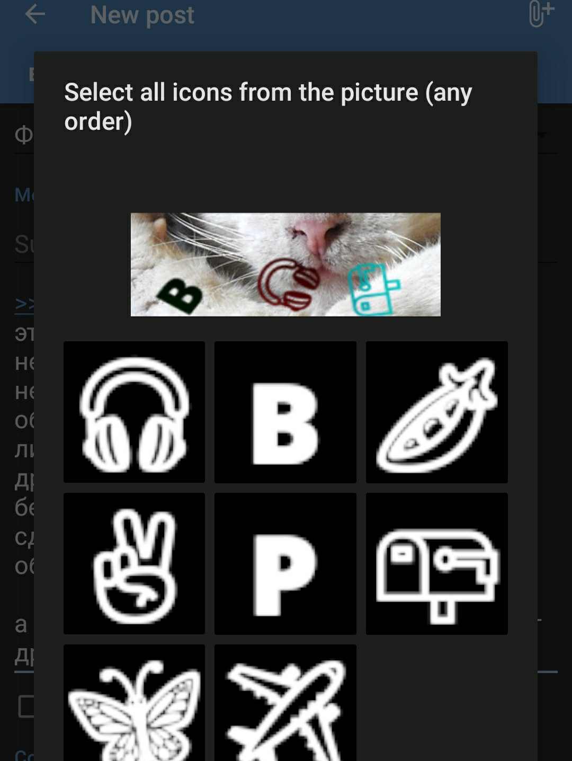
Task: Choose the letter B icon tile
Action: click(x=285, y=412)
